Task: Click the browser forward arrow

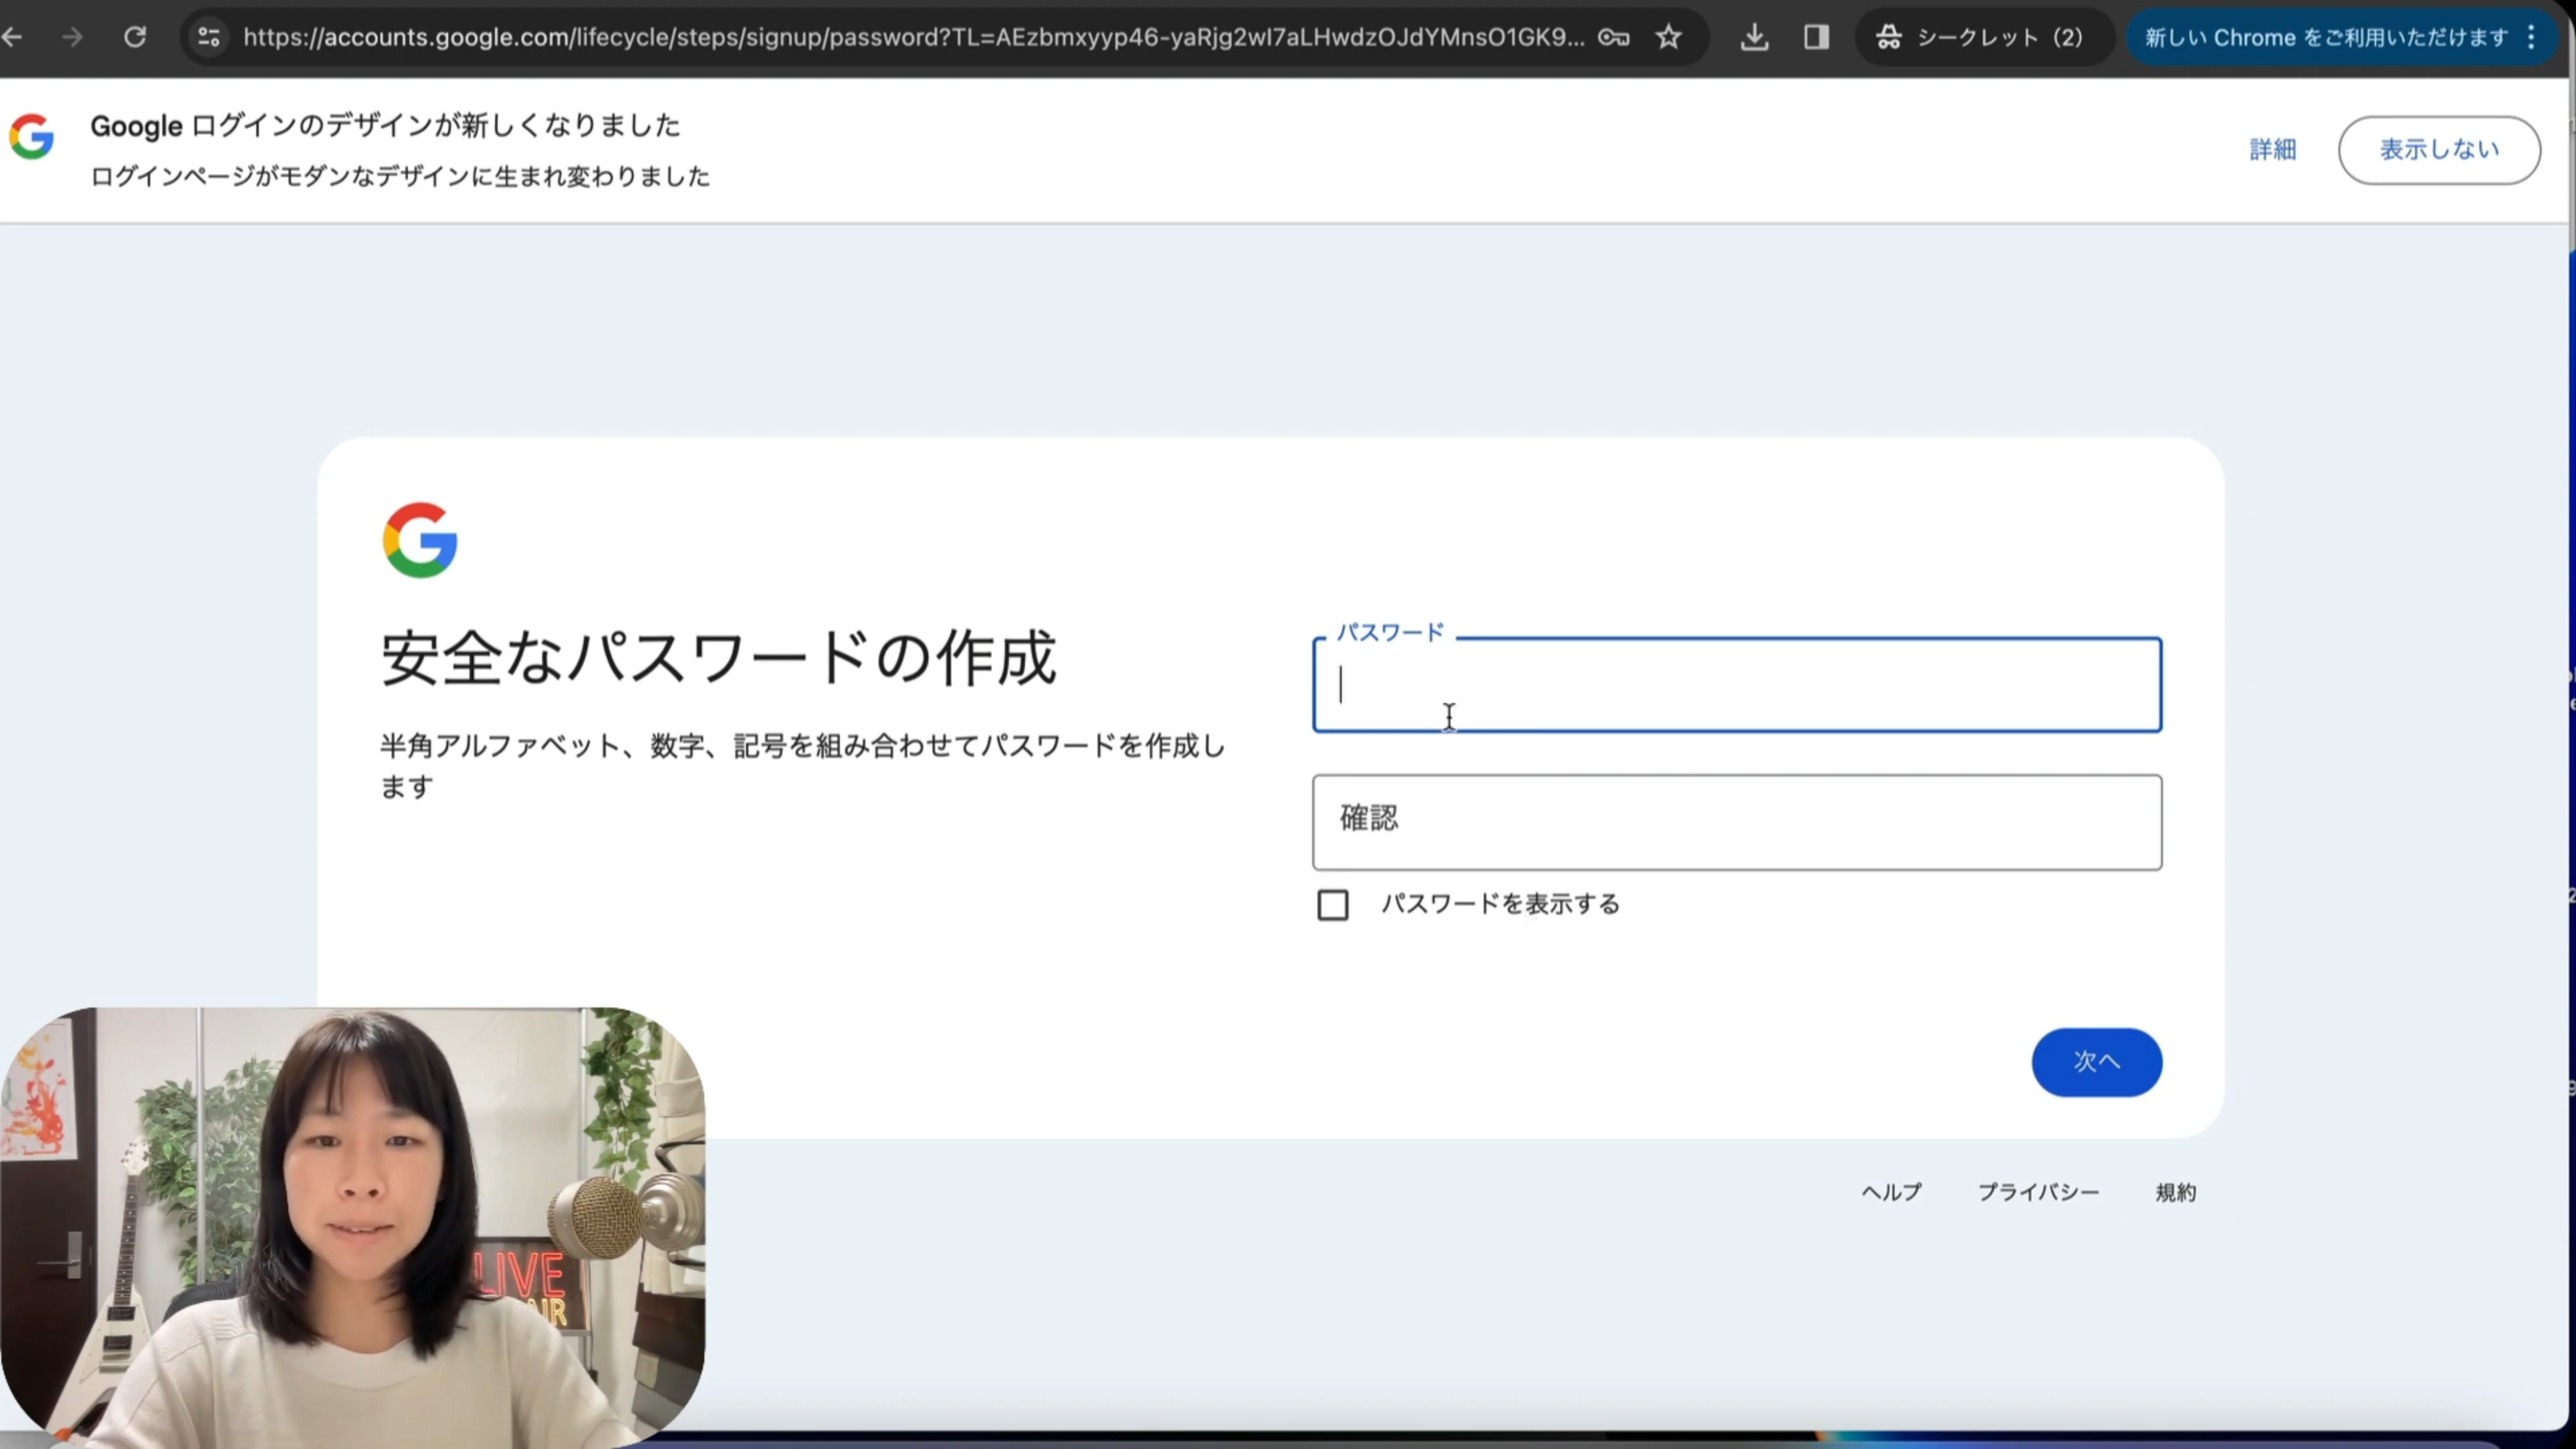Action: [x=72, y=37]
